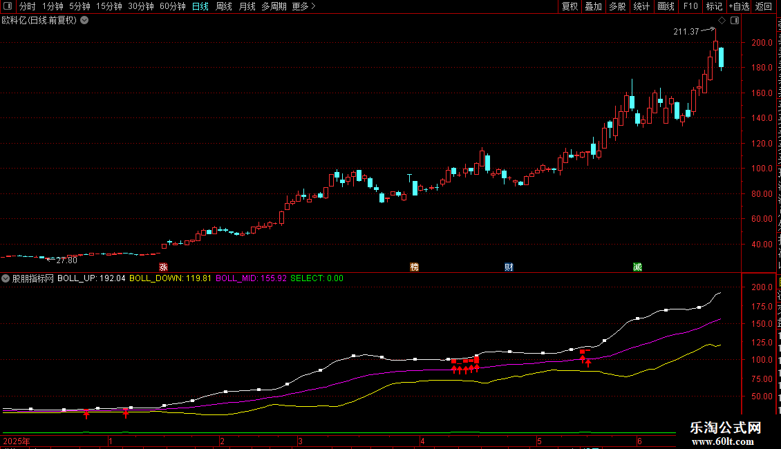
Task: Click the SELECT: 0.00 indicator value
Action: pos(317,278)
